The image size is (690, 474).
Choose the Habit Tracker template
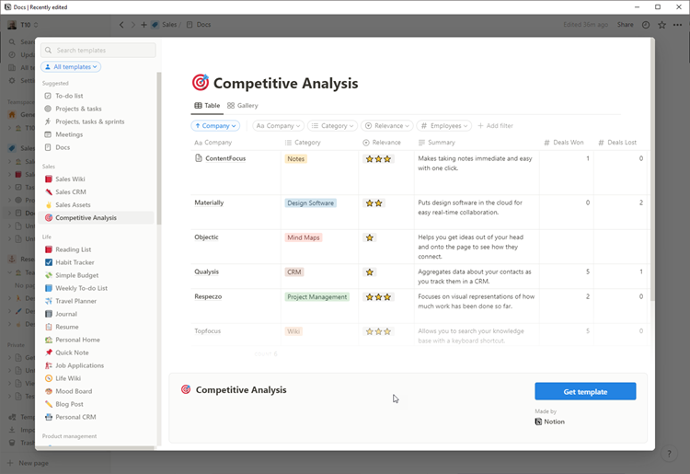[75, 262]
